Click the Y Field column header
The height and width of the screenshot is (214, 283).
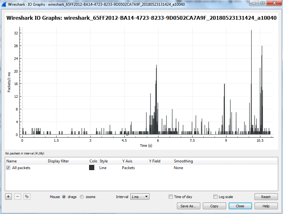(160, 161)
